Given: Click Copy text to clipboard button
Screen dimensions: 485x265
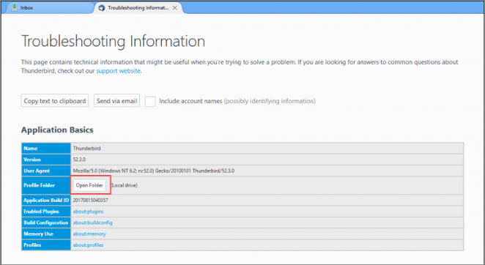Looking at the screenshot, I should point(55,101).
